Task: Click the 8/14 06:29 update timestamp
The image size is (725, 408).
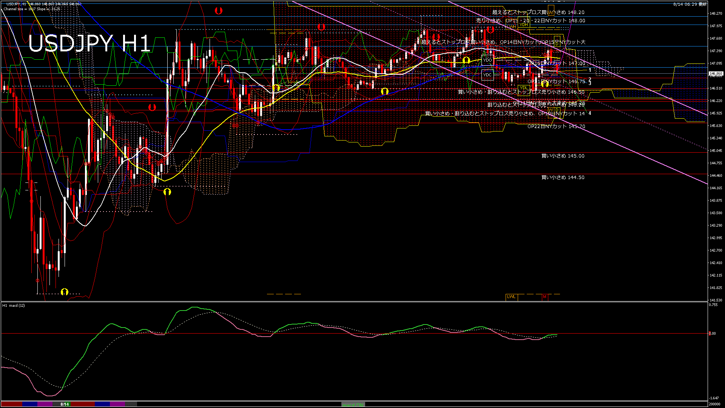Action: 690,4
